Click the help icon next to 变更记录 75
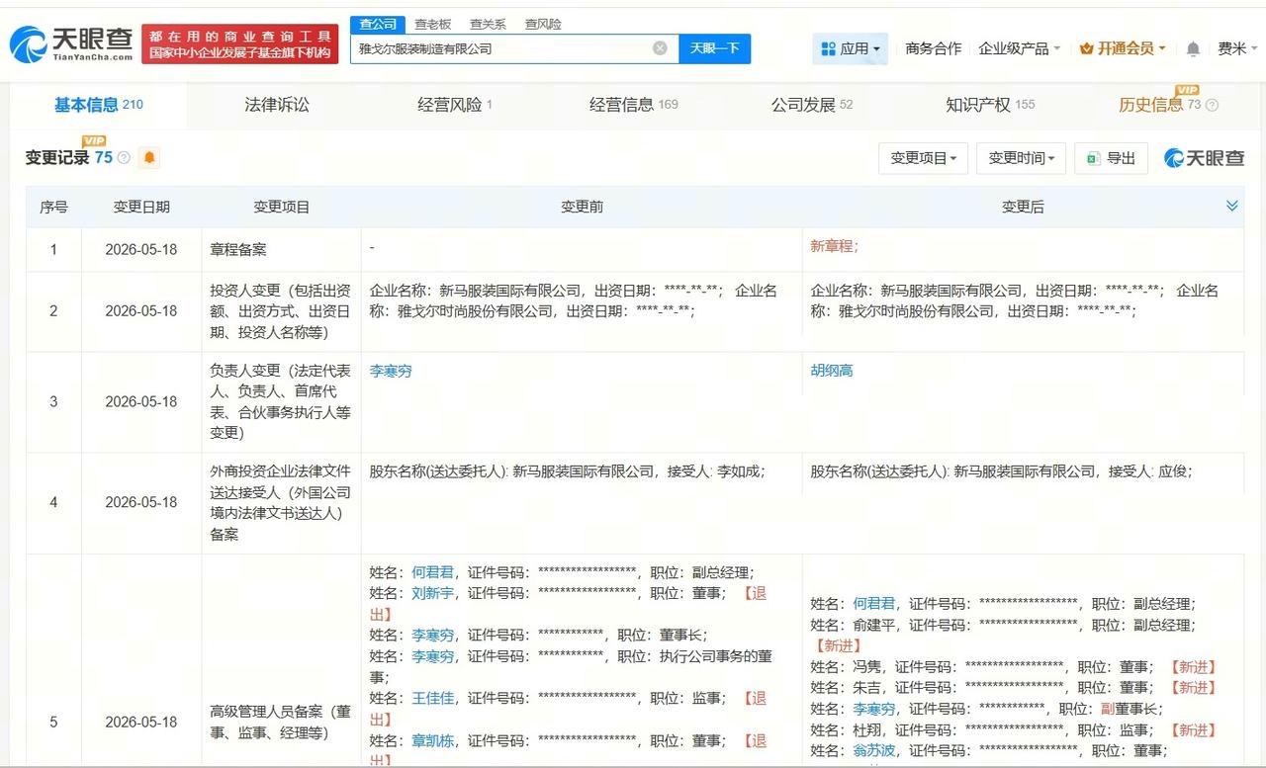The width and height of the screenshot is (1266, 768). [x=124, y=157]
